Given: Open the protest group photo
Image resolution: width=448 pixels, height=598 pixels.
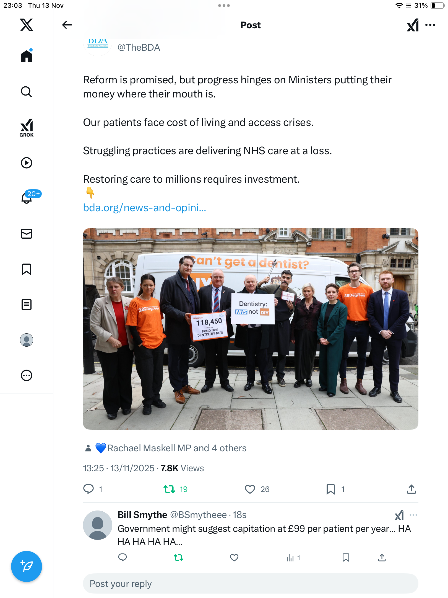Looking at the screenshot, I should coord(251,329).
